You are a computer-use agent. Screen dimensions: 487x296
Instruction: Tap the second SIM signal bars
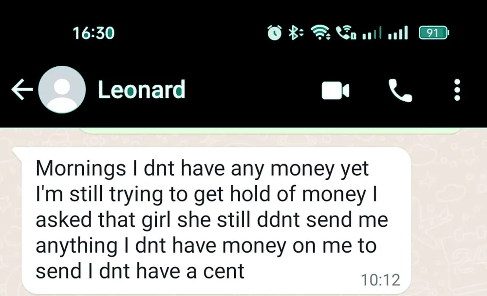click(x=398, y=33)
